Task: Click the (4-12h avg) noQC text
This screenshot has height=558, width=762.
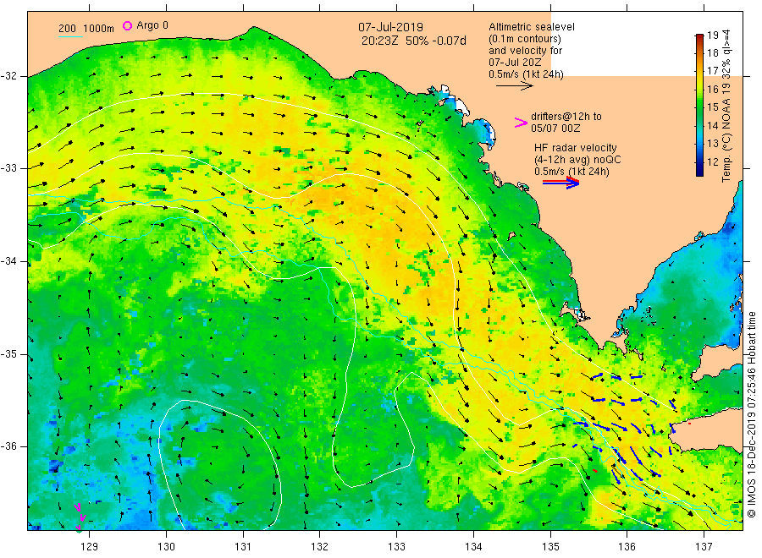Action: (577, 160)
